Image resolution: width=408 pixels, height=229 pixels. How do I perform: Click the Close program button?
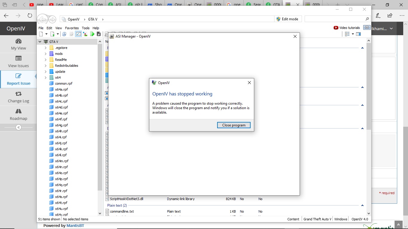click(x=234, y=125)
